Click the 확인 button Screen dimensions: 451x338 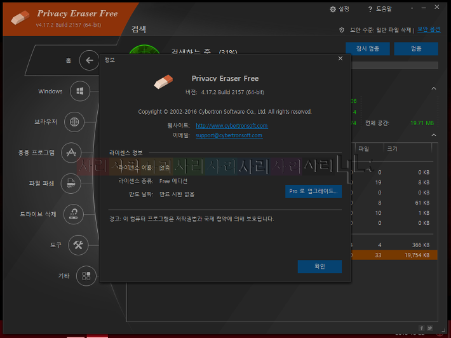(x=320, y=266)
